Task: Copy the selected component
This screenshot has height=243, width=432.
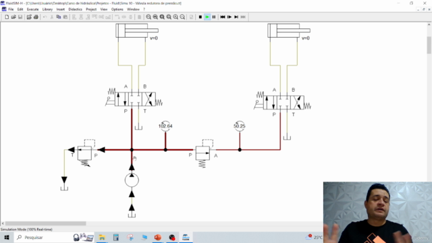Action: tap(59, 17)
